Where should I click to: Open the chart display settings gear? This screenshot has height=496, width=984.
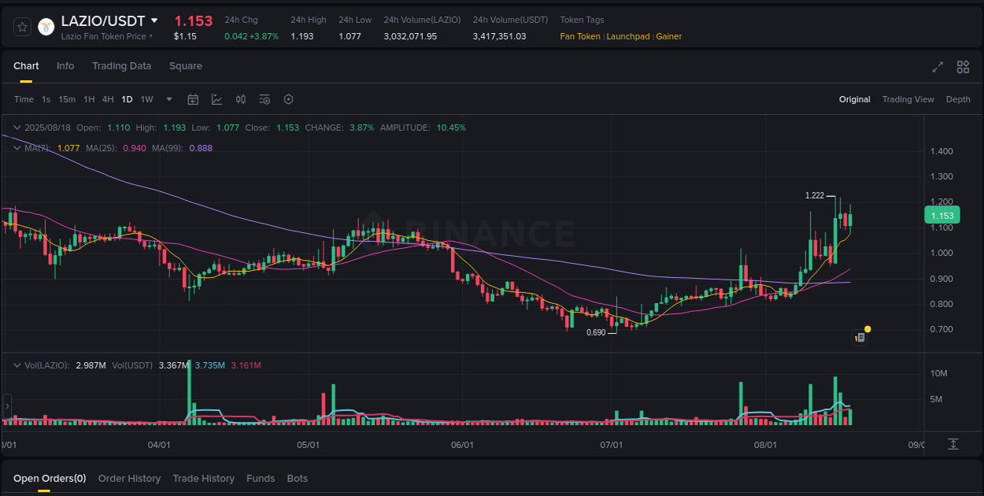pyautogui.click(x=288, y=99)
